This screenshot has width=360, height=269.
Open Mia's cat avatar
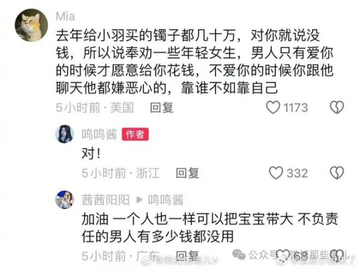31,25
